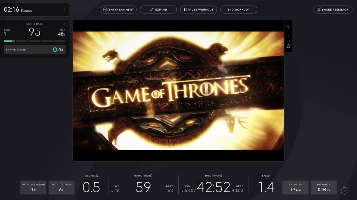Click the pause icon in Pause Workout

(x=185, y=10)
